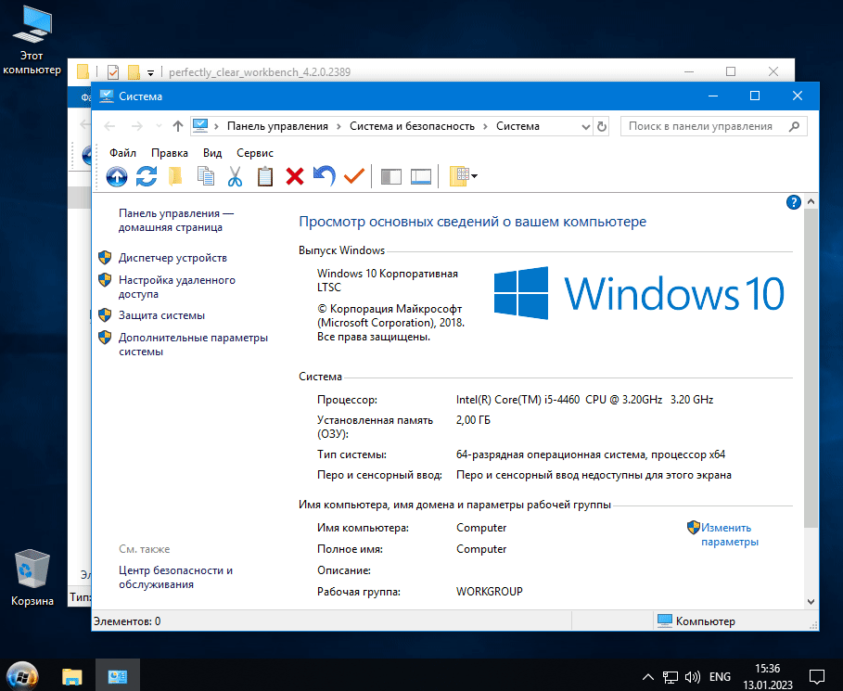Click the Поиск в панели управления search field

point(713,126)
